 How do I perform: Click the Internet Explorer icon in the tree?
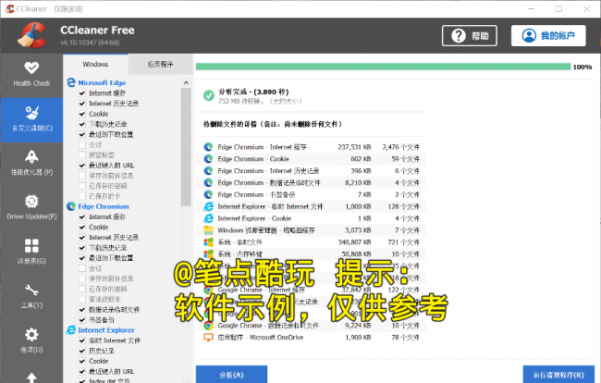[71, 330]
